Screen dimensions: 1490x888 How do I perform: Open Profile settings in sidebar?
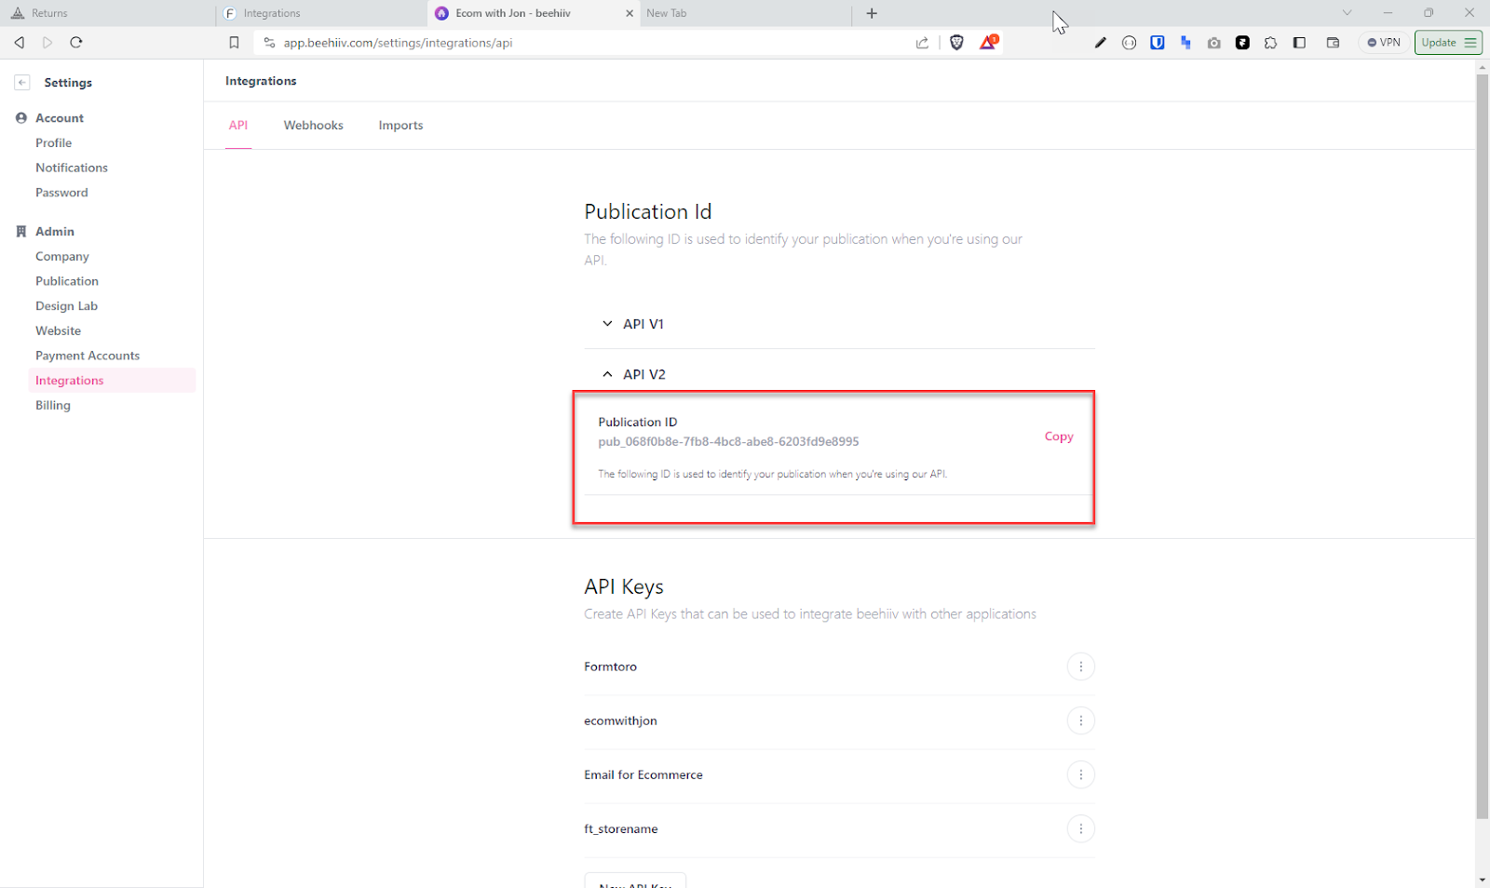click(53, 142)
